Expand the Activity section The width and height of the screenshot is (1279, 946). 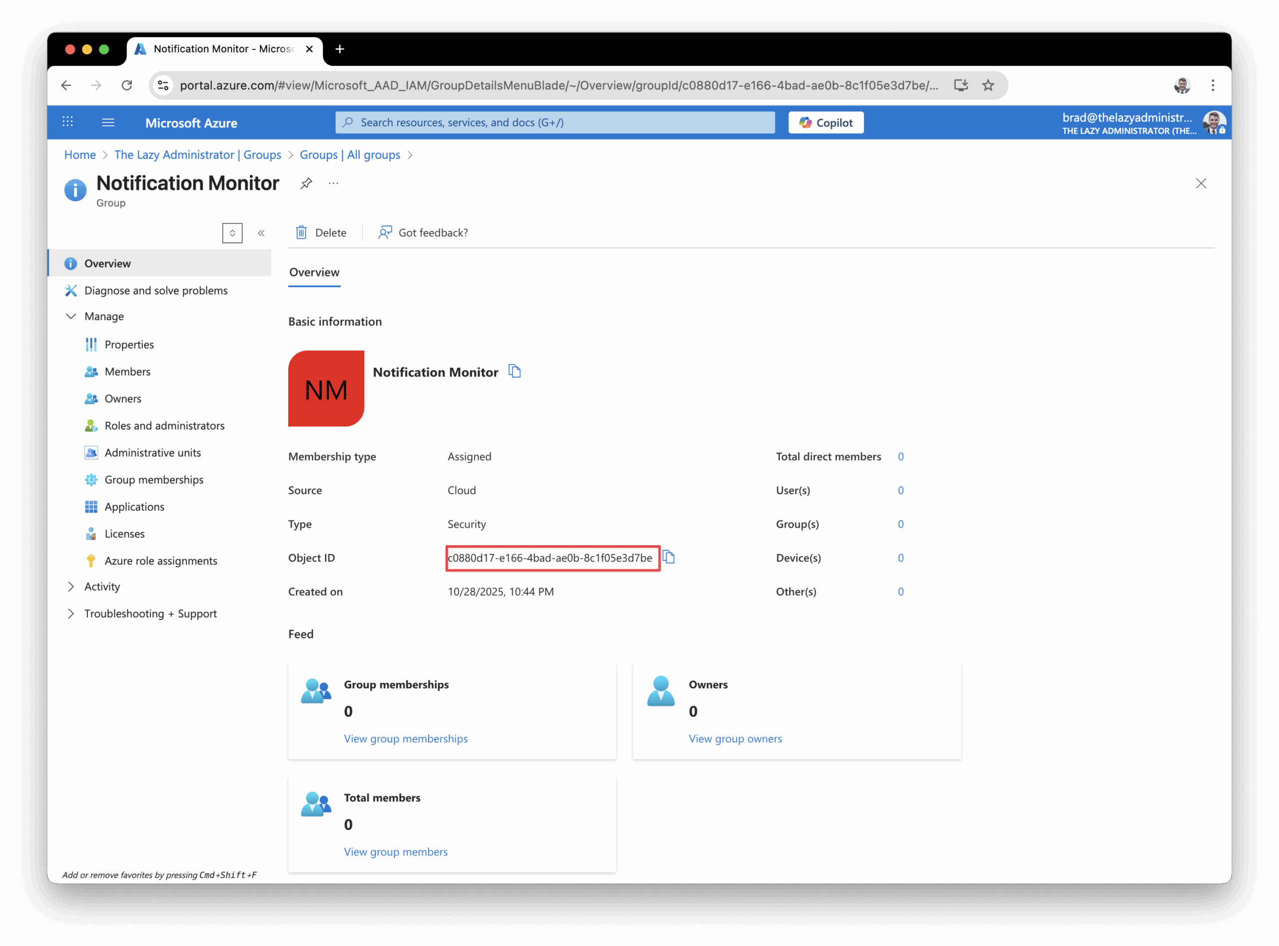click(71, 587)
